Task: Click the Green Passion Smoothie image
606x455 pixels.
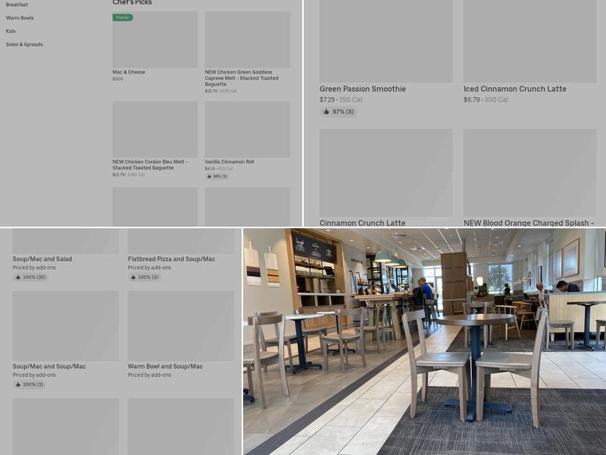Action: click(x=386, y=41)
